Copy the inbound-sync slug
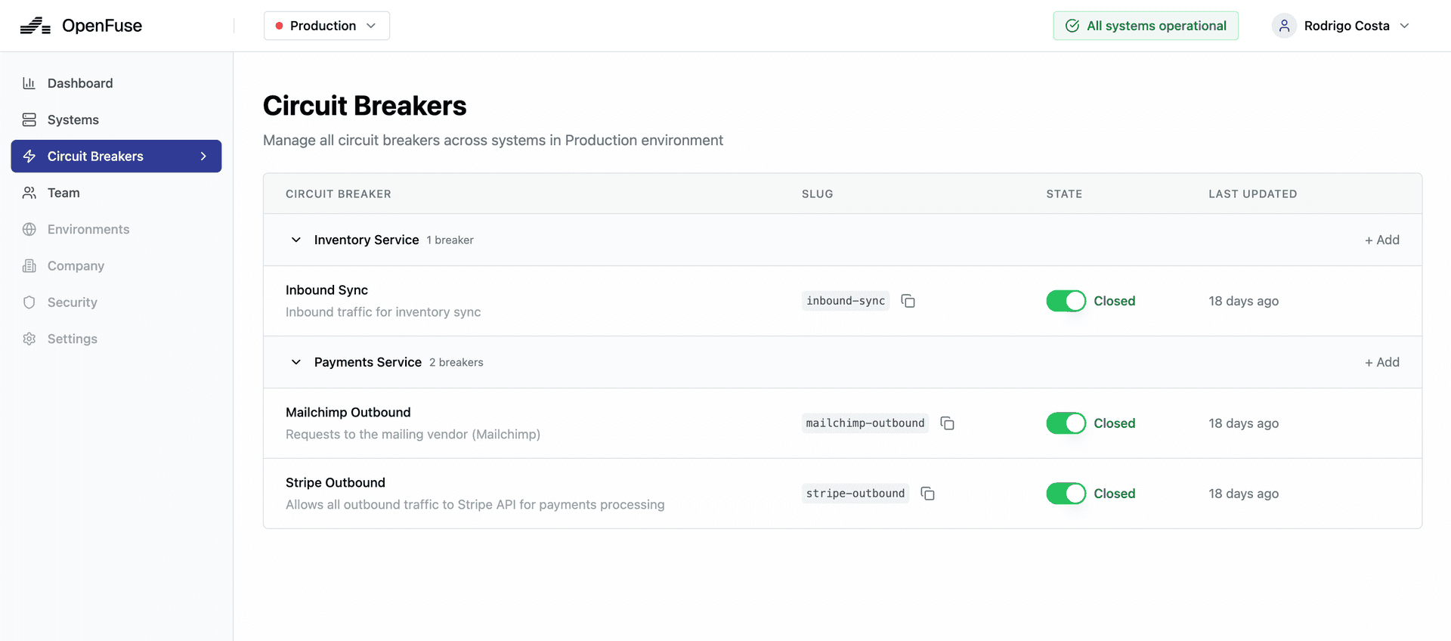Screen dimensions: 1451x641 (x=908, y=301)
